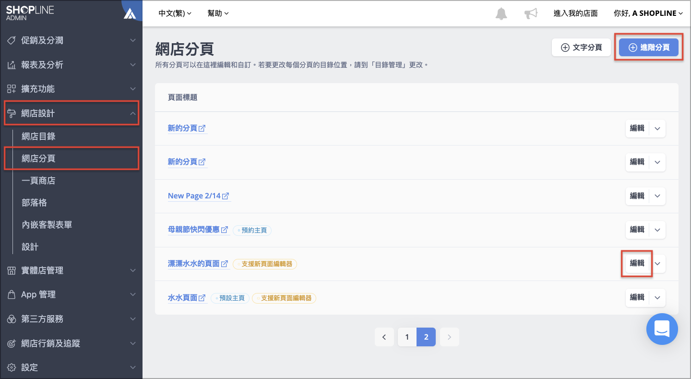
Task: Select 設計 in the sidebar submenu
Action: tap(30, 247)
